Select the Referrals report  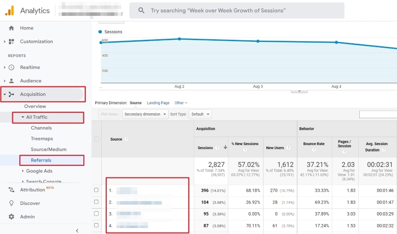[x=41, y=160]
